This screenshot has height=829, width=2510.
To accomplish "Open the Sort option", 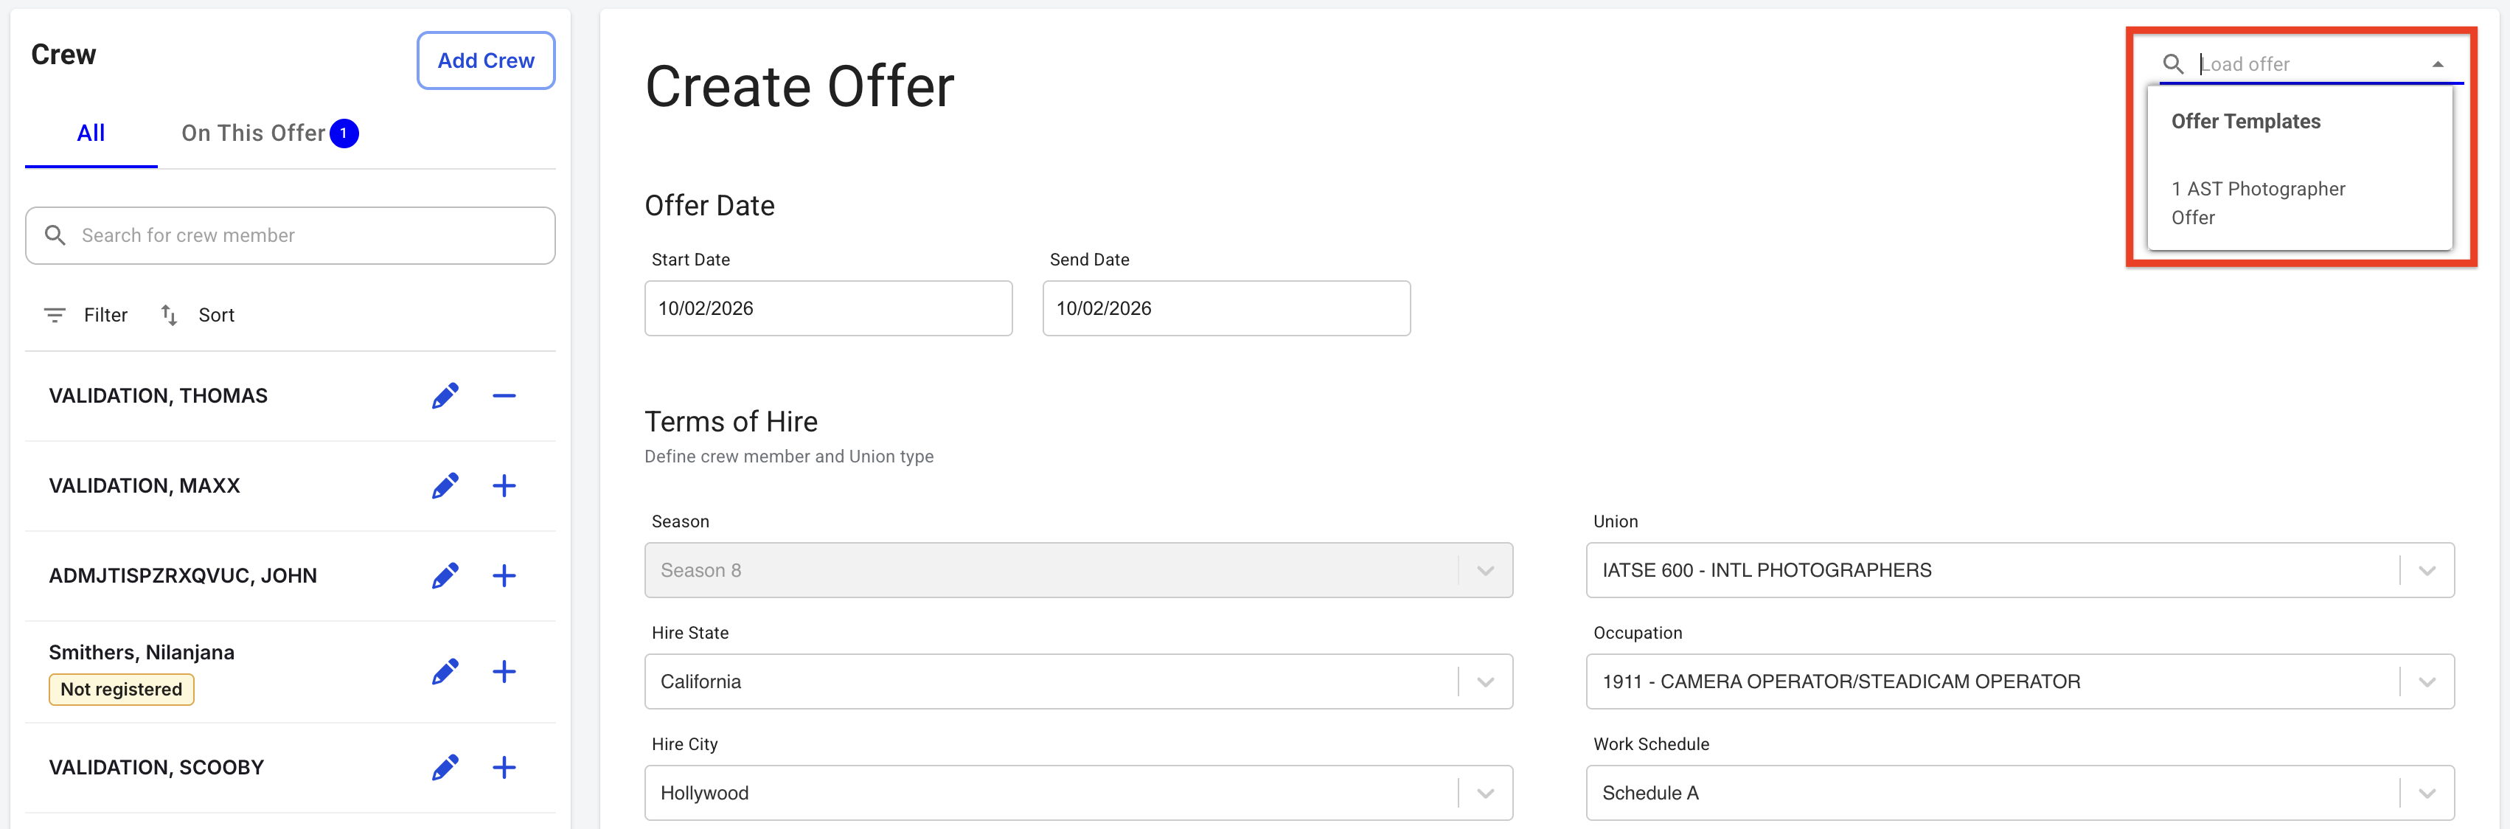I will coord(198,315).
